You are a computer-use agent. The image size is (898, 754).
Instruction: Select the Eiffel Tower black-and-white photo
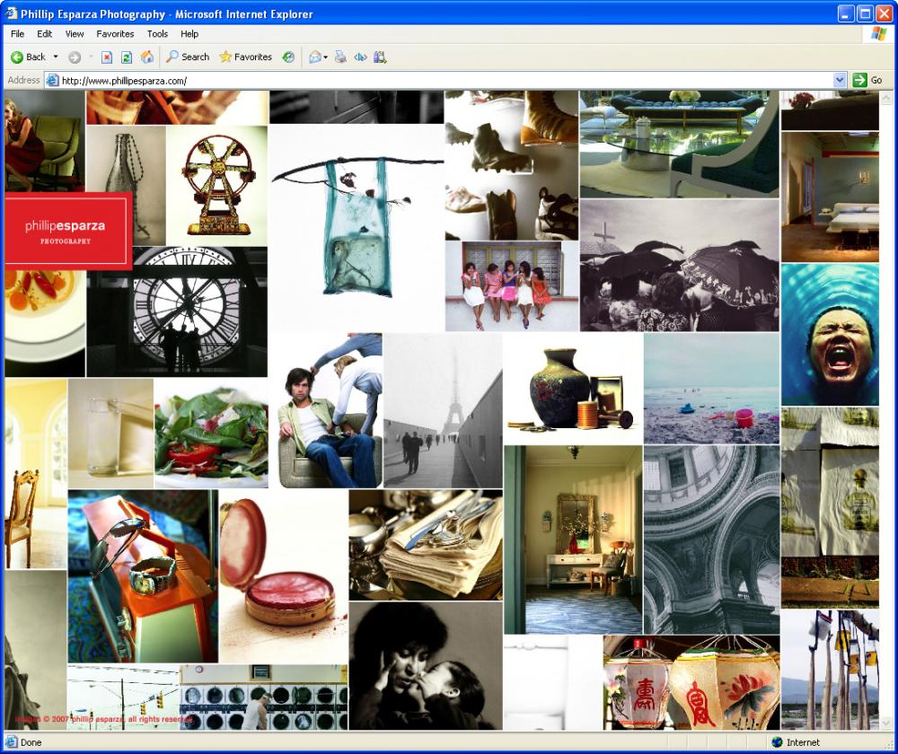coord(442,410)
